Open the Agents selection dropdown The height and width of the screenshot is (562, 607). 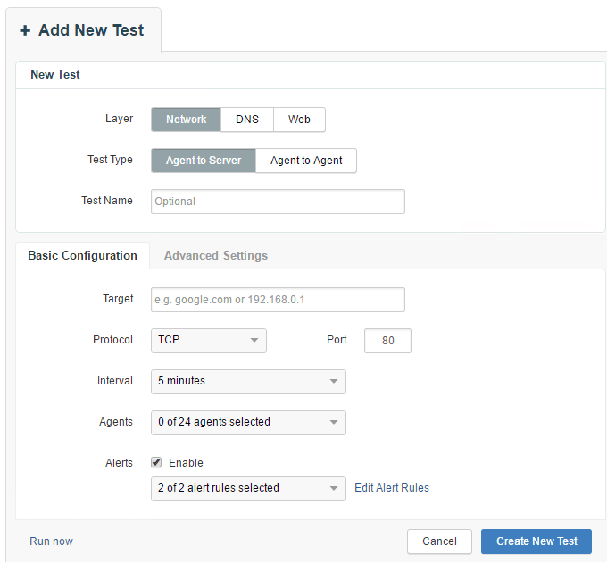(x=248, y=422)
